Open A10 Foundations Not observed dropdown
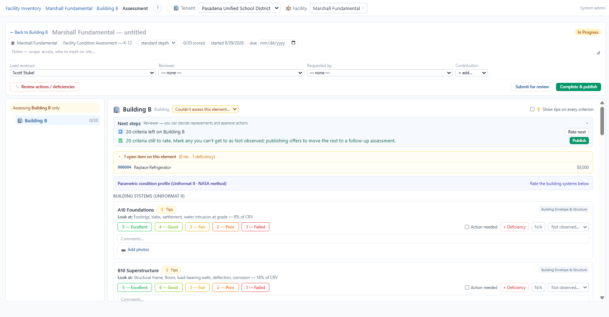Screen dimensions: 609x317 [x=568, y=227]
